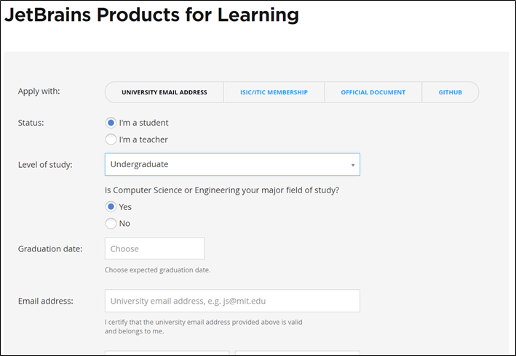Click the arrow beside Undergraduate
Image resolution: width=516 pixels, height=356 pixels.
coord(353,165)
